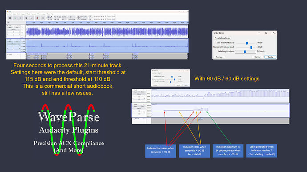Click the Zoom In icon
Screen dimensions: 307x172
(x=55, y=17)
